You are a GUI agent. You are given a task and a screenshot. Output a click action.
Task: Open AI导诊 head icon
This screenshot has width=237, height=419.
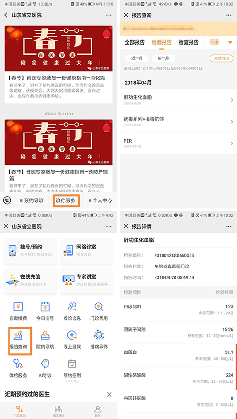[x=45, y=364]
